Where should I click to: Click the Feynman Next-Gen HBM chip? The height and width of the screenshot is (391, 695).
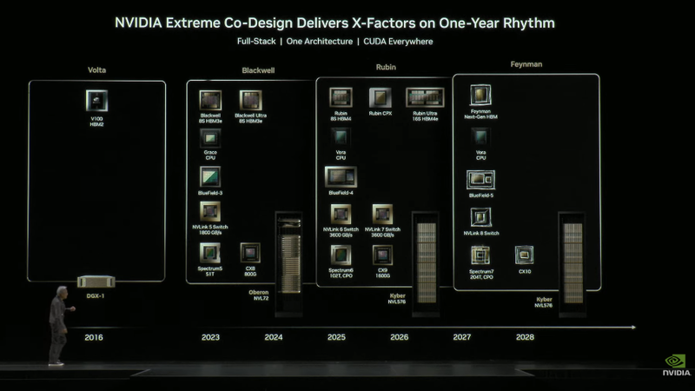tap(481, 96)
